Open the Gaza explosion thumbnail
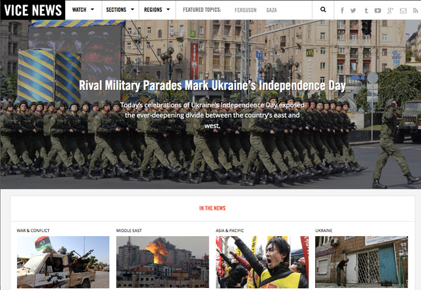 [x=162, y=262]
